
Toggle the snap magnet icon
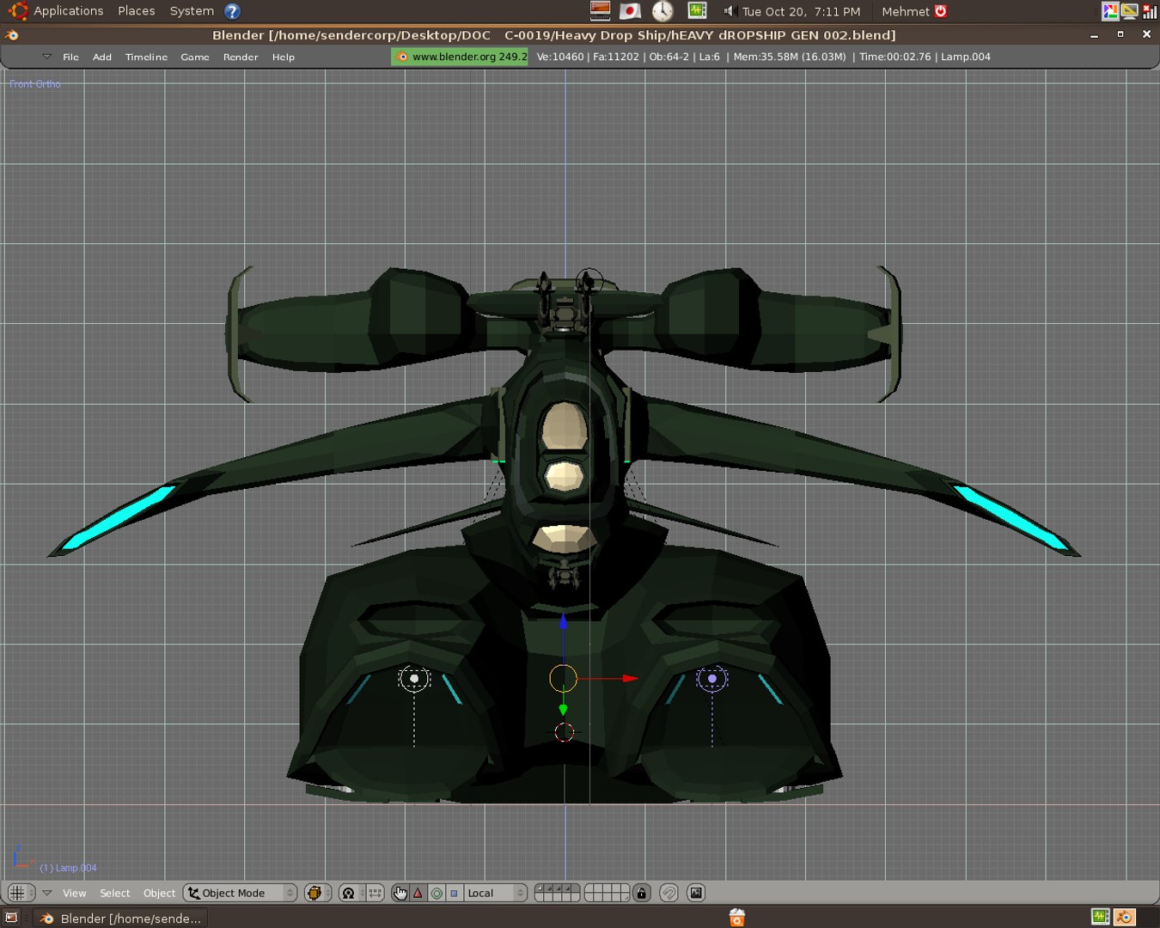669,893
